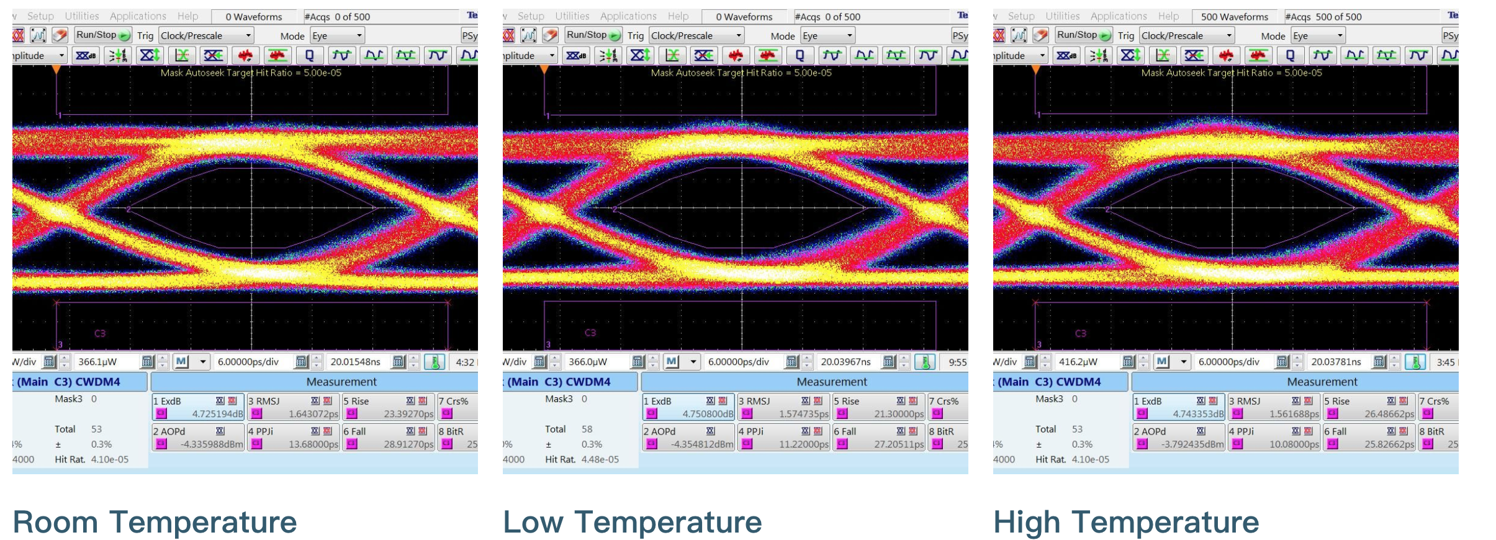The width and height of the screenshot is (1496, 540).
Task: Click the Main C3 CWDM4 header in High Temperature panel
Action: 1060,382
